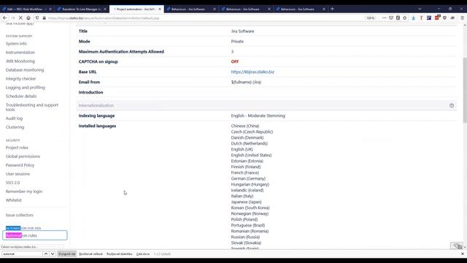Switch to the Transition To Line Manager tab
Viewport: 467px width, 263px height.
[82, 9]
